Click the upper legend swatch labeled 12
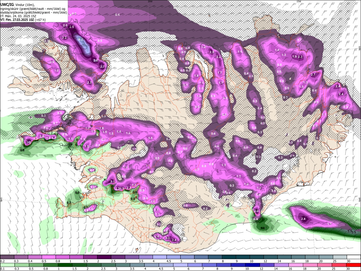This screenshot has height=271, width=361. [x=270, y=257]
